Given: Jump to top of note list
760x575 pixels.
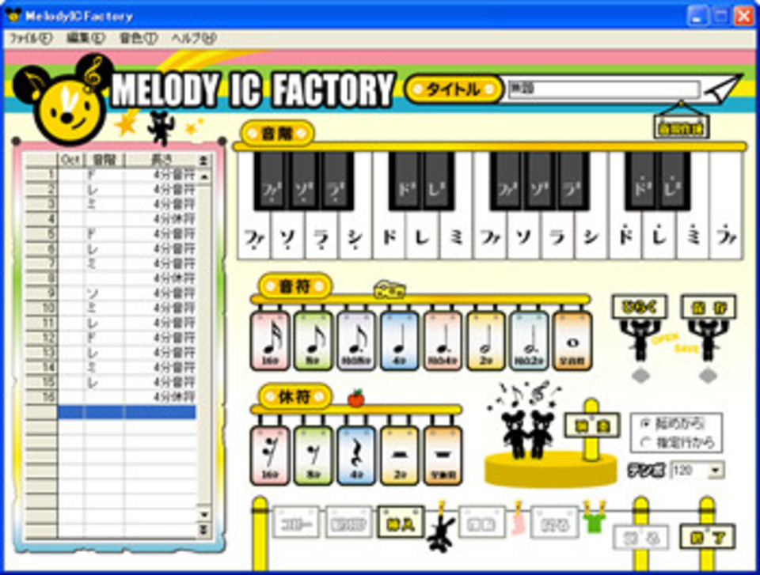Looking at the screenshot, I should (204, 160).
